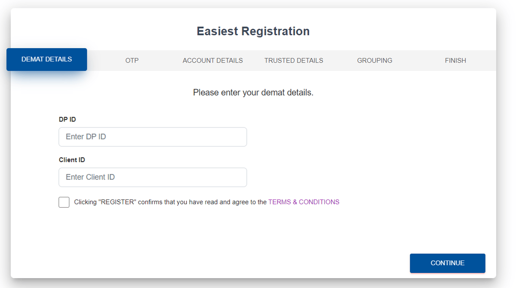Image resolution: width=516 pixels, height=288 pixels.
Task: Click the Easiest Registration page heading
Action: [253, 31]
